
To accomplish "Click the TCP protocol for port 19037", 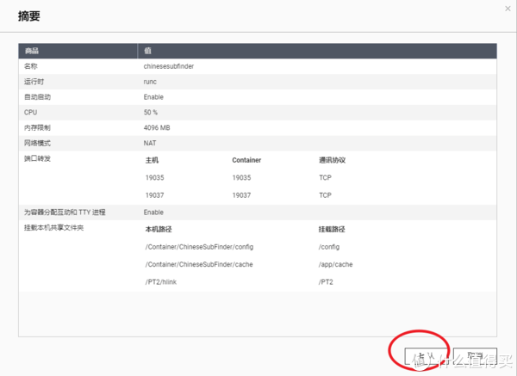I will tap(325, 195).
